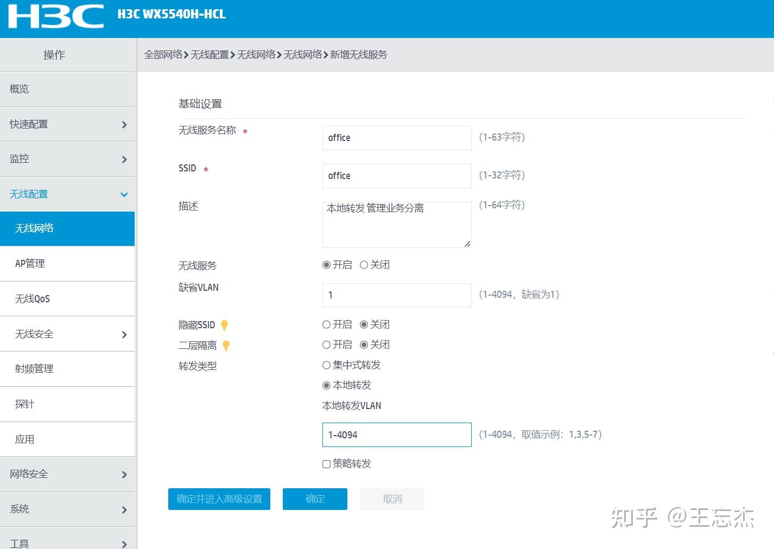Screen dimensions: 774x549
Task: Expand the 无线安全 sidebar section
Action: [68, 334]
